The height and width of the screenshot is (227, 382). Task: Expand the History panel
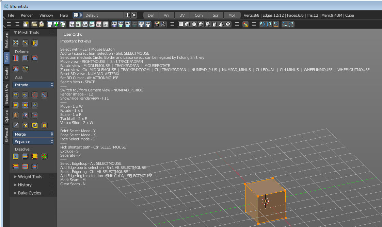25,185
